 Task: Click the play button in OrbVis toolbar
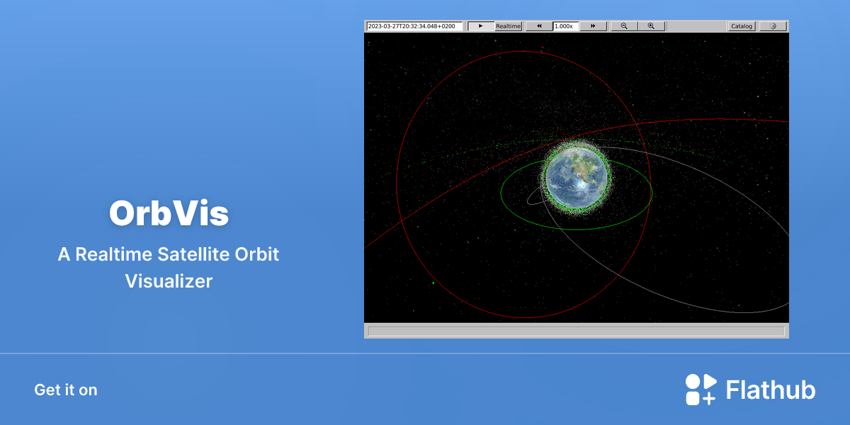[481, 26]
